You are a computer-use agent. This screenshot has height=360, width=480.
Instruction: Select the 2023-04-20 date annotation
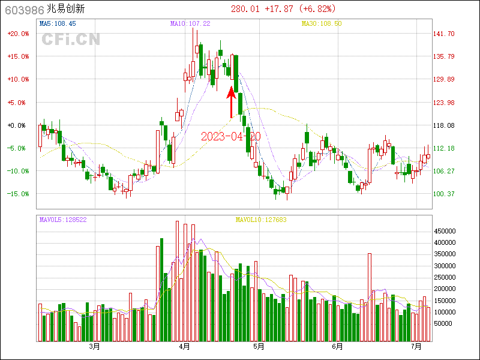pyautogui.click(x=230, y=137)
